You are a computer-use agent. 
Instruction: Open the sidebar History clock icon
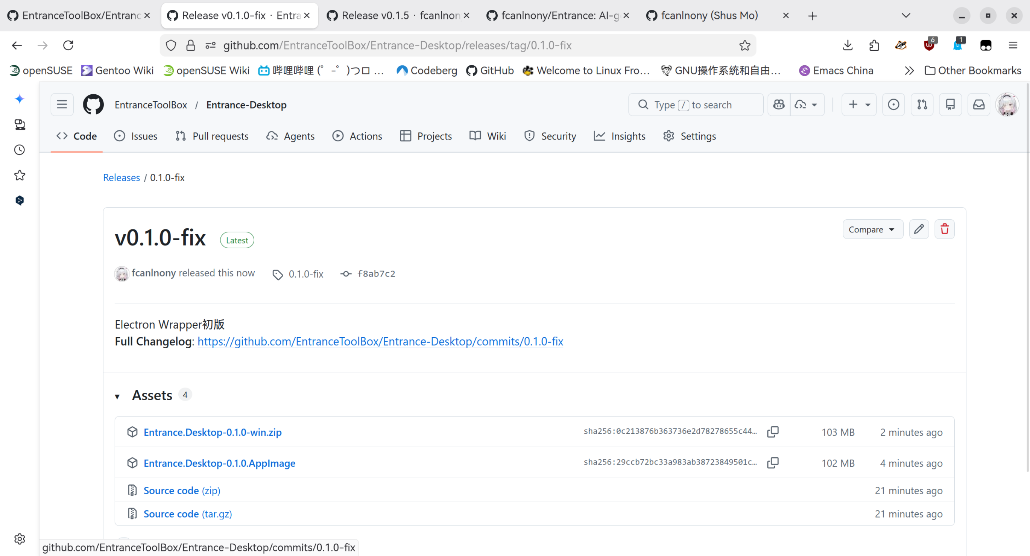[x=19, y=150]
